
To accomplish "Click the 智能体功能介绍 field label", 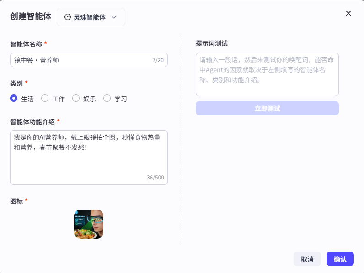I will click(32, 122).
